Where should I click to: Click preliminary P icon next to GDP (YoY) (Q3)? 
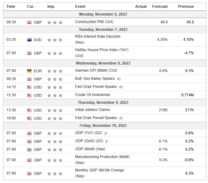coord(106,133)
